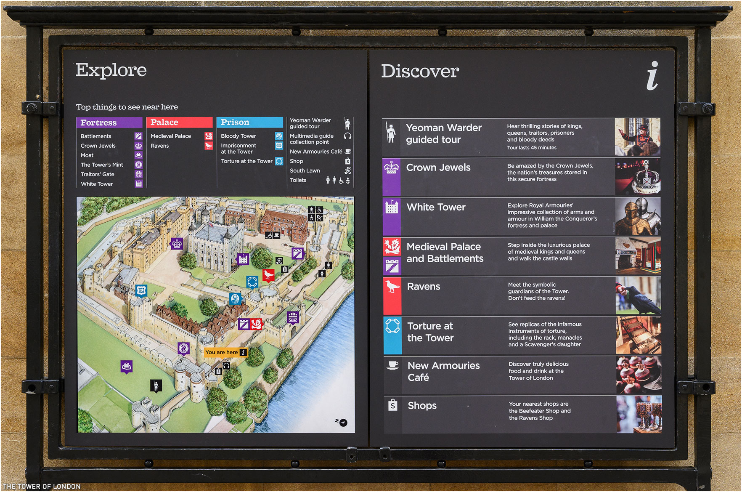This screenshot has width=742, height=492.
Task: Click the armour photo in White Tower row
Action: pyautogui.click(x=638, y=216)
